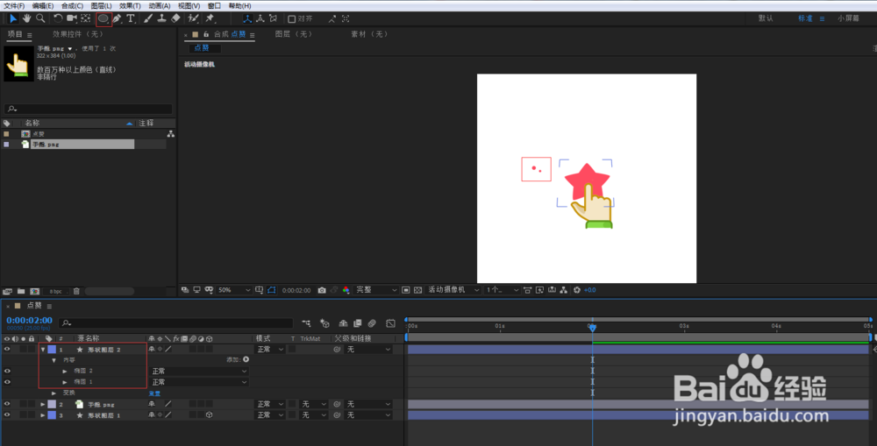Delete selected project item with trash icon

pos(76,291)
